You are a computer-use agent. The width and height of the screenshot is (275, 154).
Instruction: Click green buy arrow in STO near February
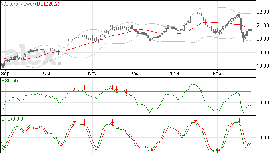click(x=217, y=150)
